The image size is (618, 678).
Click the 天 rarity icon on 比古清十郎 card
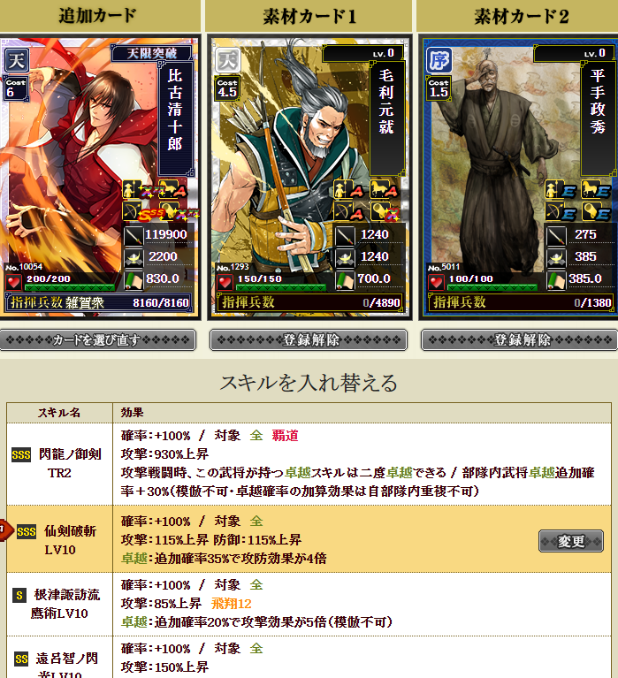(x=17, y=59)
